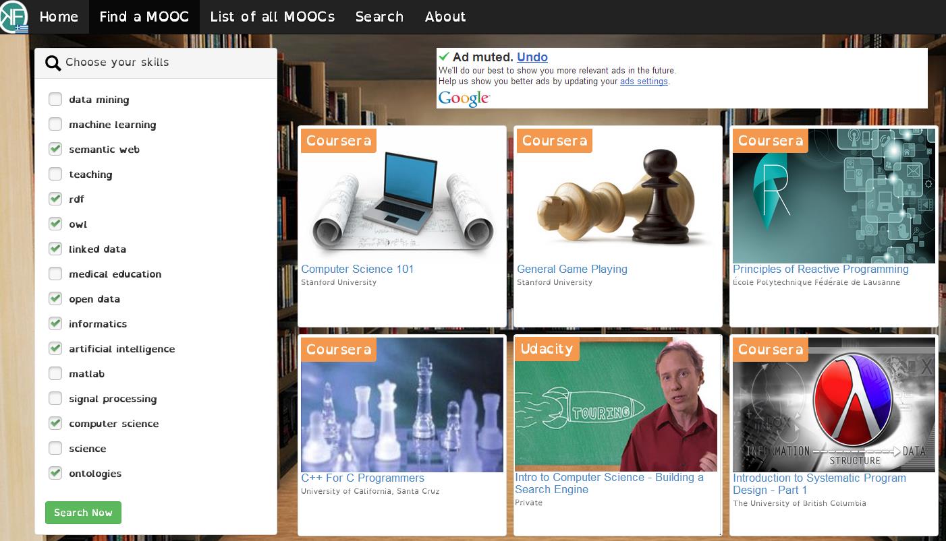Click the search magnifier icon

(x=53, y=63)
